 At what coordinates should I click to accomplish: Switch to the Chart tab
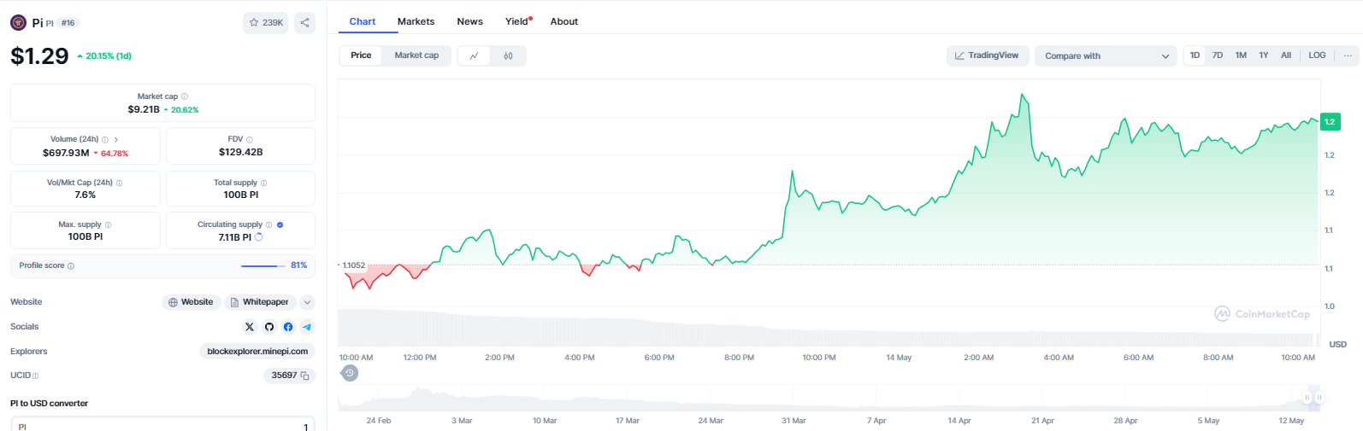pos(363,21)
